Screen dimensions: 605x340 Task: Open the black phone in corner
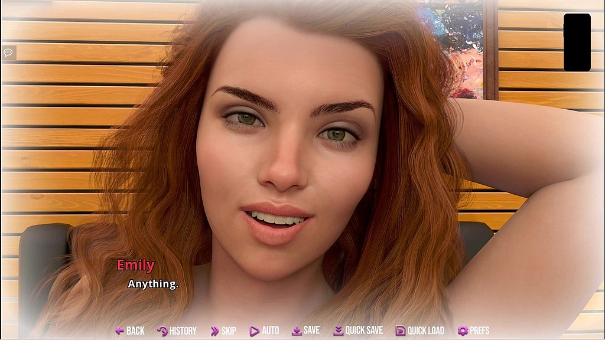[x=577, y=42]
